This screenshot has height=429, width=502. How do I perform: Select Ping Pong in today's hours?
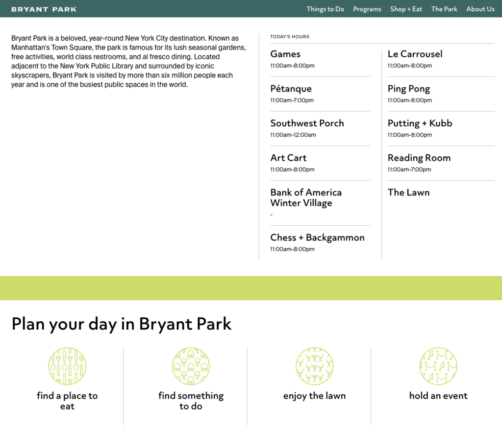(x=408, y=89)
